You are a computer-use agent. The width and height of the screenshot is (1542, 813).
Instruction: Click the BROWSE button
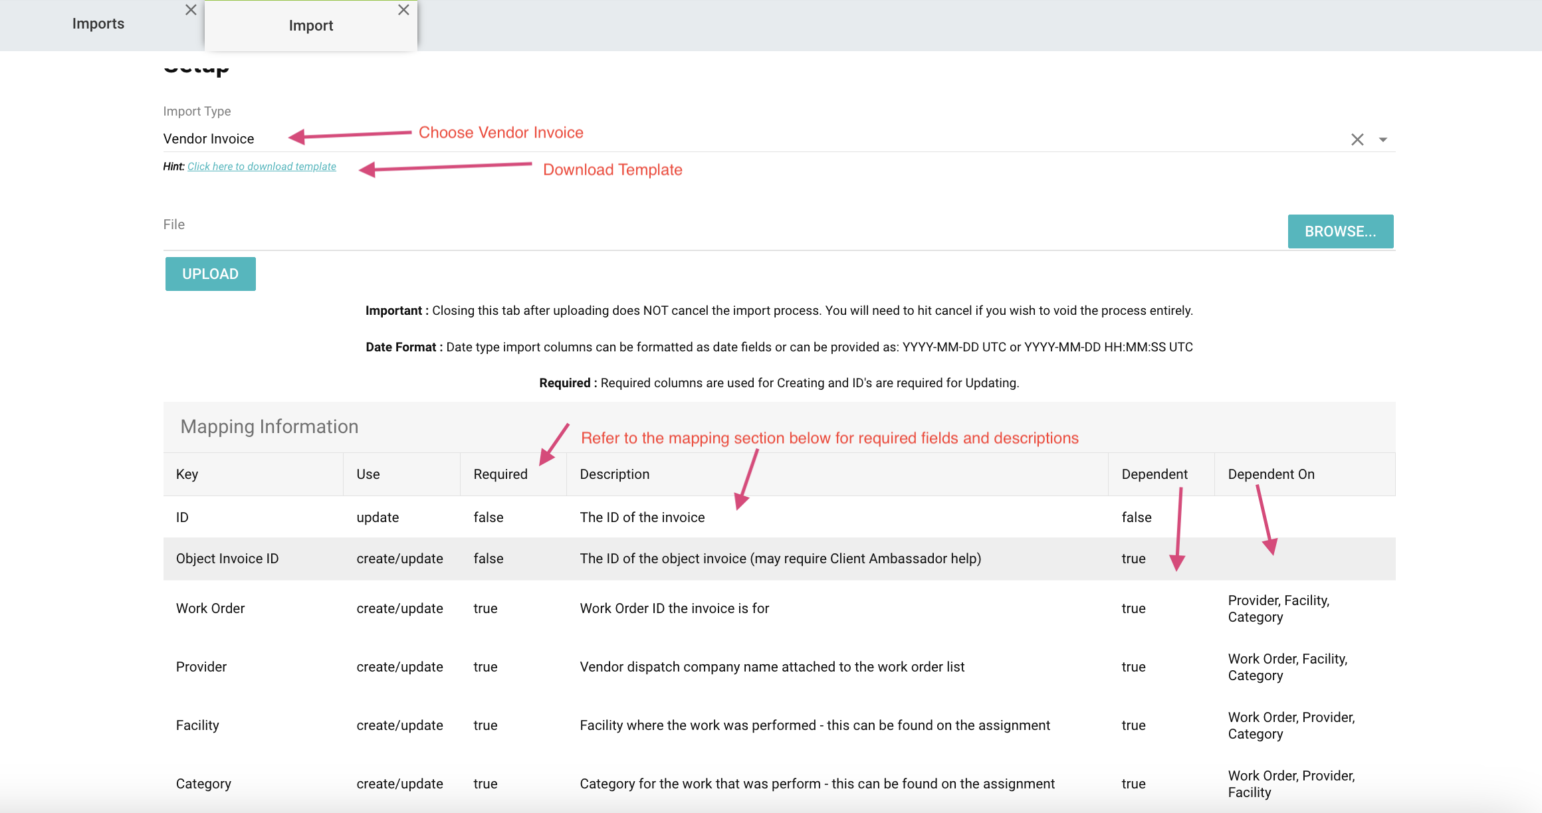[1341, 231]
